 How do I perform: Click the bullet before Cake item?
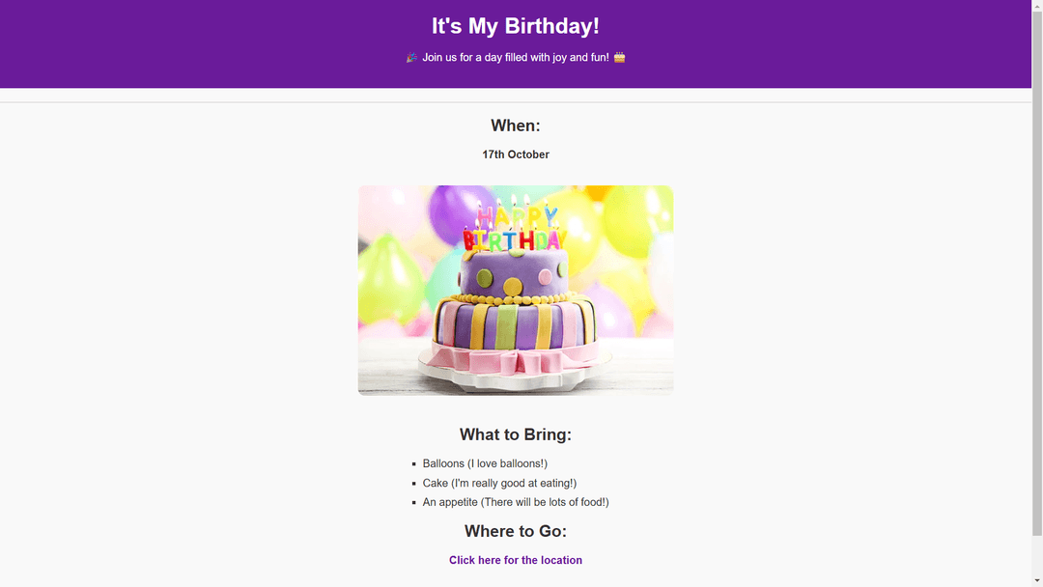click(413, 484)
